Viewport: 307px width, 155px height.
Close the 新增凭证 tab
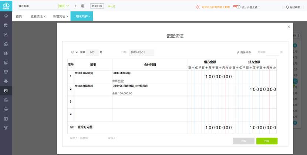(x=67, y=17)
